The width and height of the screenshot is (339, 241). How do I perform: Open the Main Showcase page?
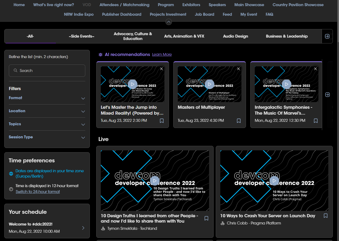[x=249, y=5]
